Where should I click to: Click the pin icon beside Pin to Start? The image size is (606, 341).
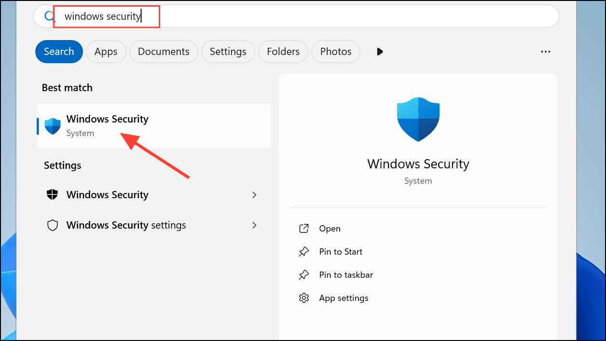pyautogui.click(x=304, y=252)
